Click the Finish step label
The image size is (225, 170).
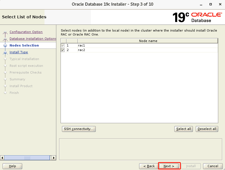[x=14, y=93]
